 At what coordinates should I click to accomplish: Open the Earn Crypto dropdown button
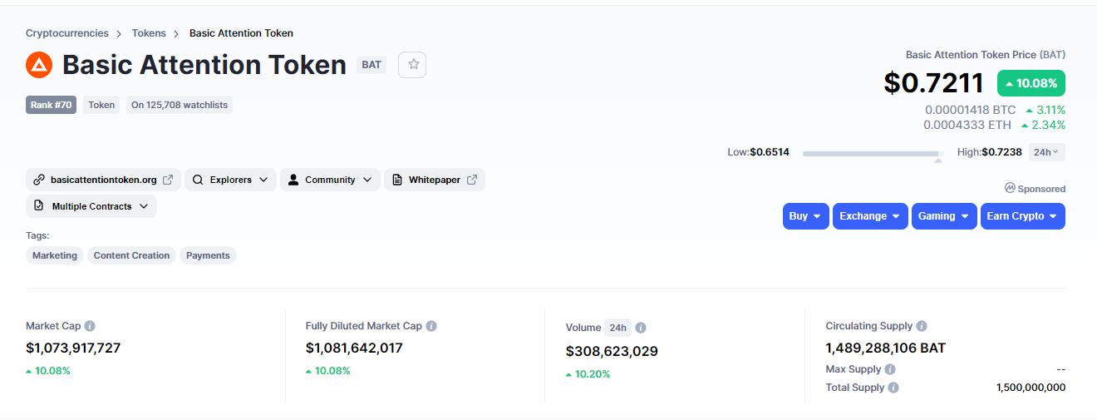[1023, 216]
